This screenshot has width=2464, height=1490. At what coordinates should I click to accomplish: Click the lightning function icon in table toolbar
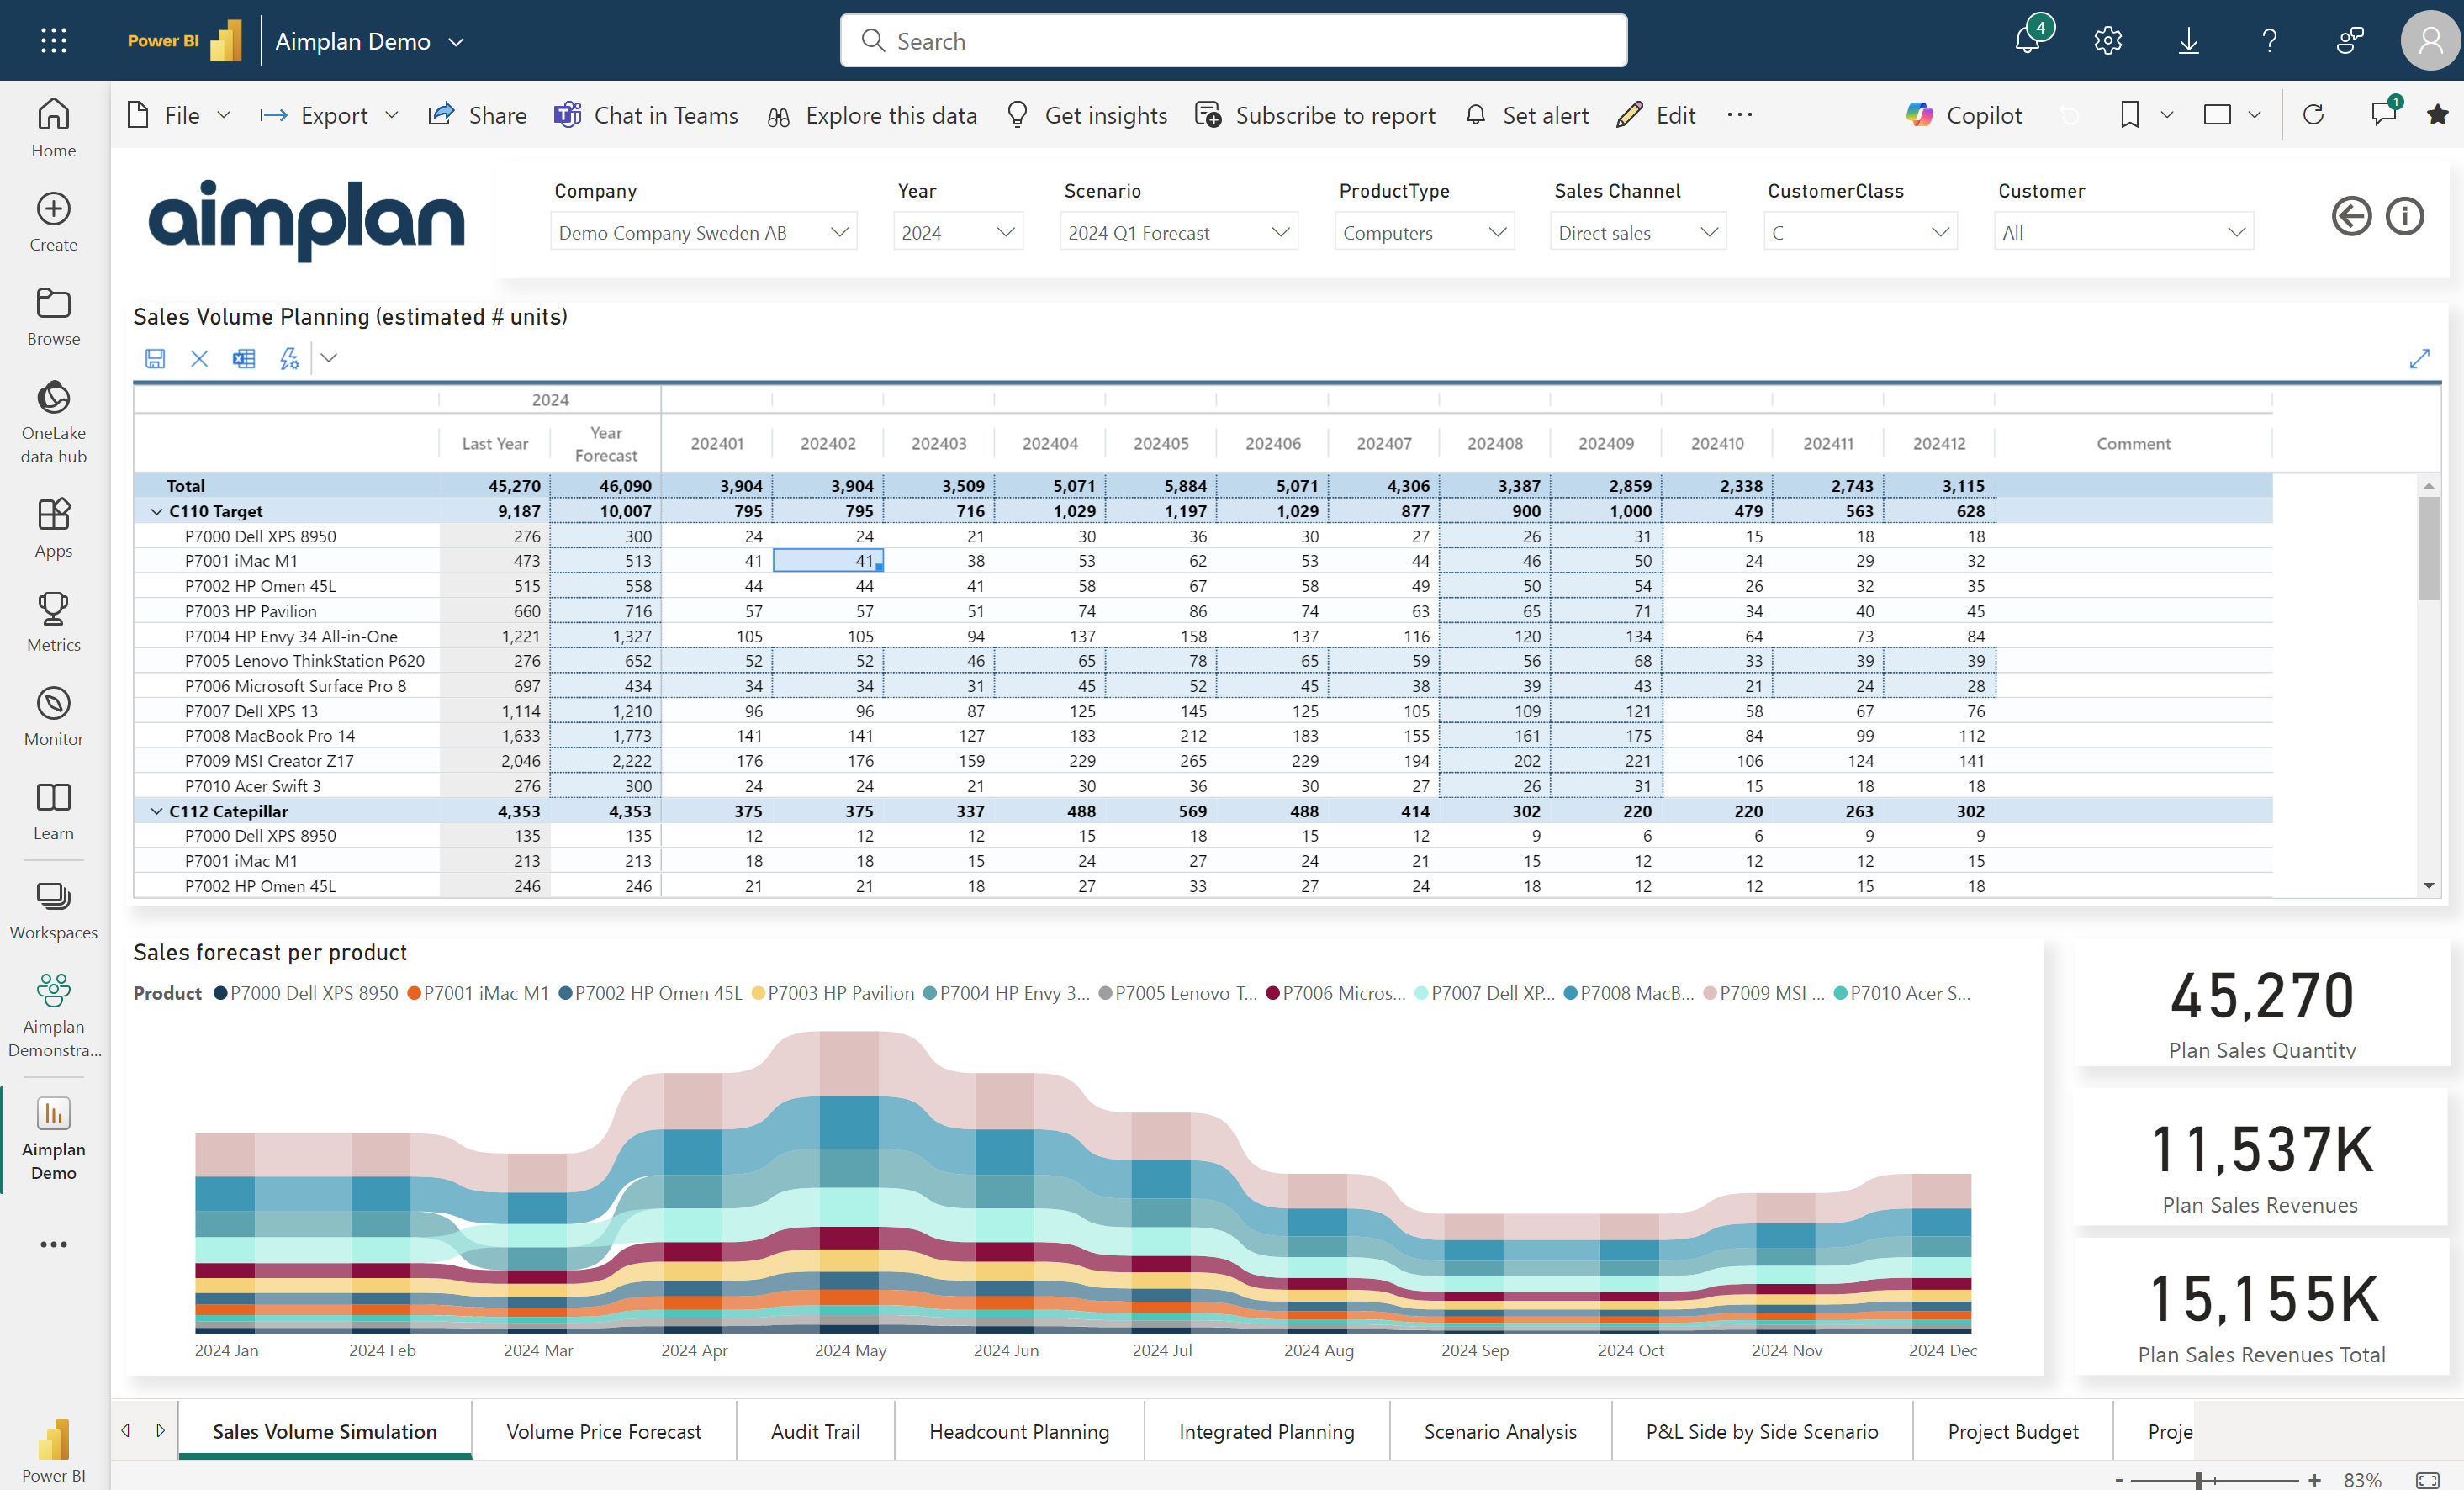(289, 358)
